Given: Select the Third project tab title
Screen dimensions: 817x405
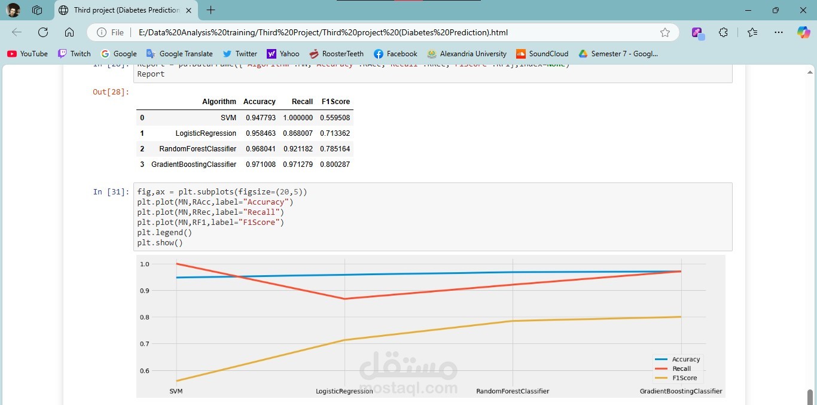Looking at the screenshot, I should coord(127,10).
